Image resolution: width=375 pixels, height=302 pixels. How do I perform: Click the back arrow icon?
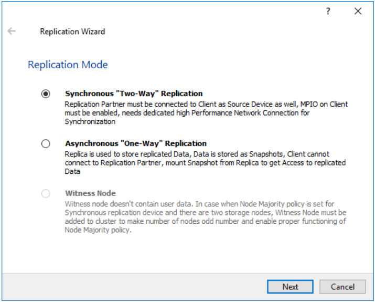[12, 32]
